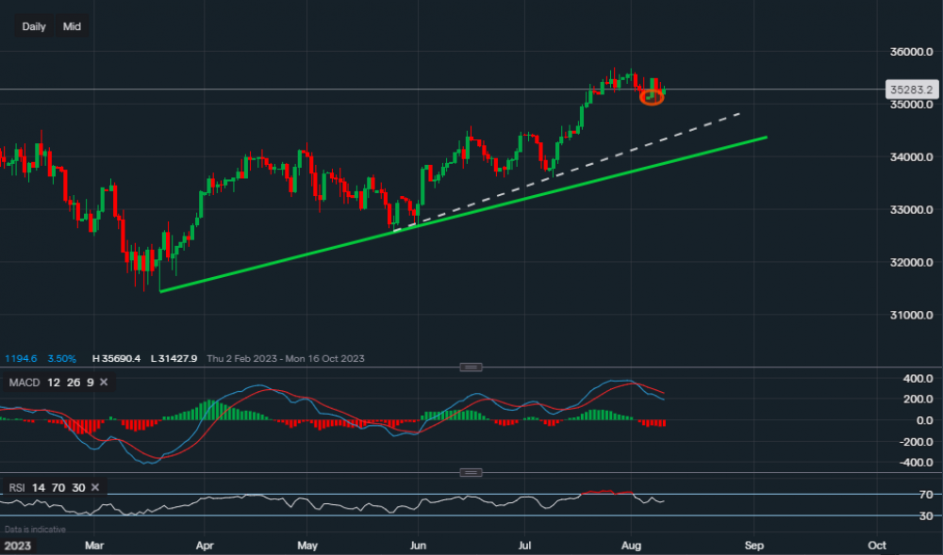Click the current price label 35283.2
This screenshot has height=555, width=943.
pyautogui.click(x=911, y=89)
